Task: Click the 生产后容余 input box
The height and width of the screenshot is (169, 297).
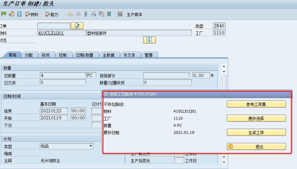Action: tap(179, 160)
